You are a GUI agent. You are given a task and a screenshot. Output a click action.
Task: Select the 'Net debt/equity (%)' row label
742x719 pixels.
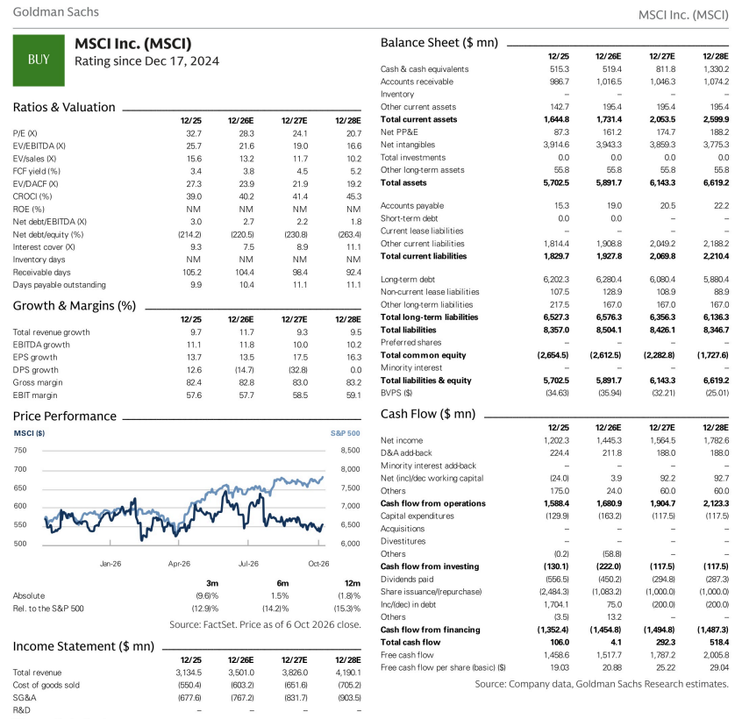[47, 235]
